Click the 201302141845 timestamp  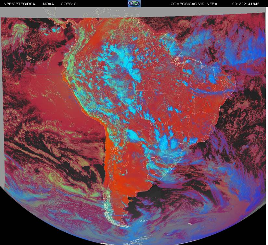pyautogui.click(x=246, y=4)
